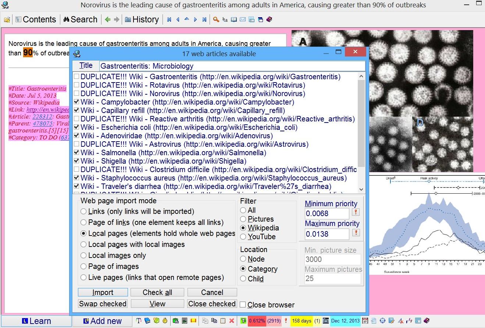This screenshot has width=485, height=328.
Task: Select Local pages with local images mode
Action: (84, 244)
